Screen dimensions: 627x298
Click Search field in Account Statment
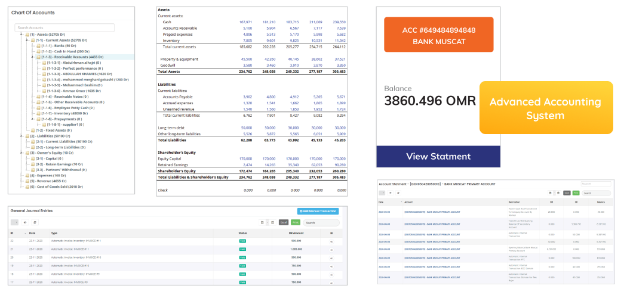click(x=596, y=193)
